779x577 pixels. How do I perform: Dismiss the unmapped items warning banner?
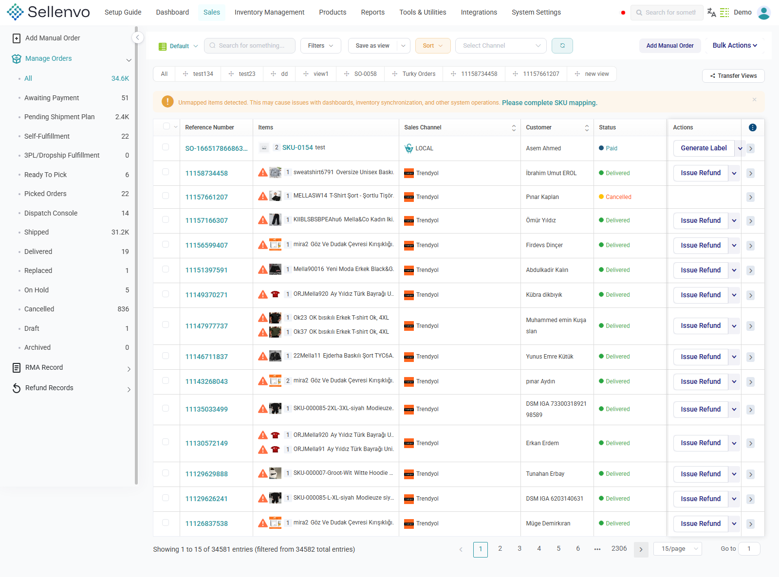click(754, 99)
